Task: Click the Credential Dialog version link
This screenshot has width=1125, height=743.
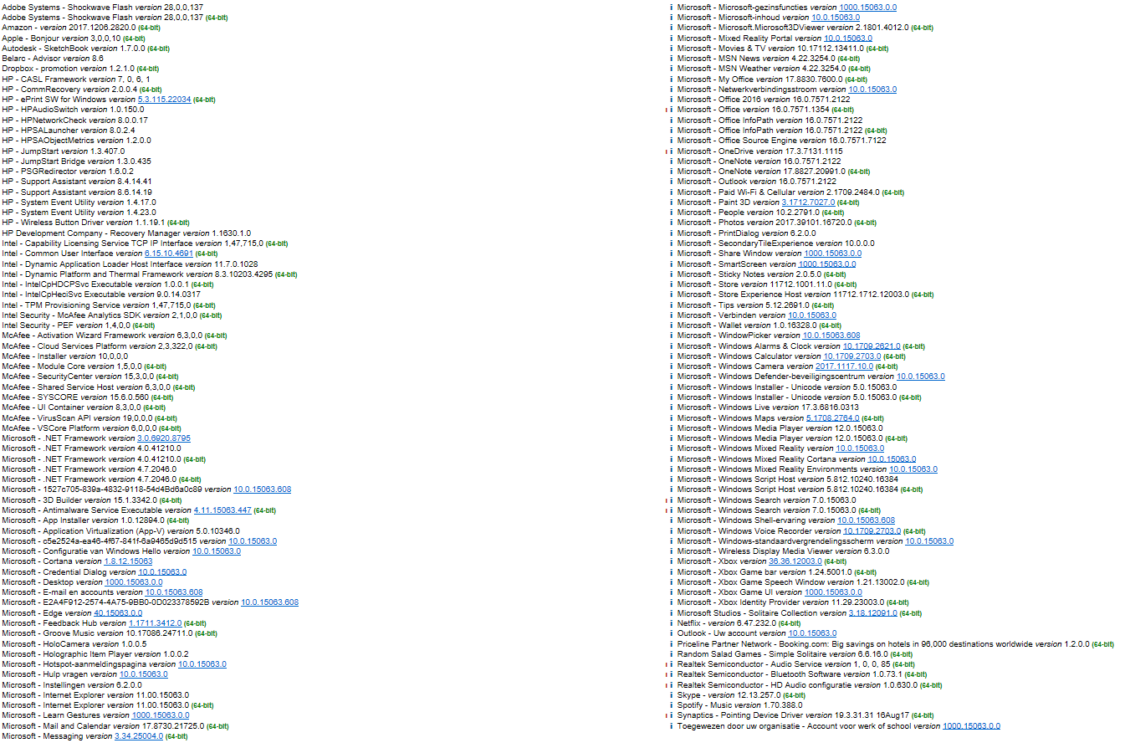Action: click(162, 572)
